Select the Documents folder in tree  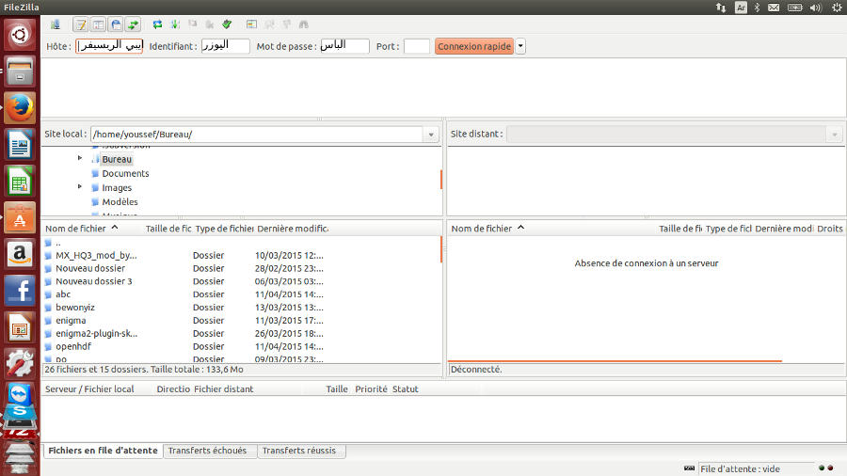pos(125,173)
